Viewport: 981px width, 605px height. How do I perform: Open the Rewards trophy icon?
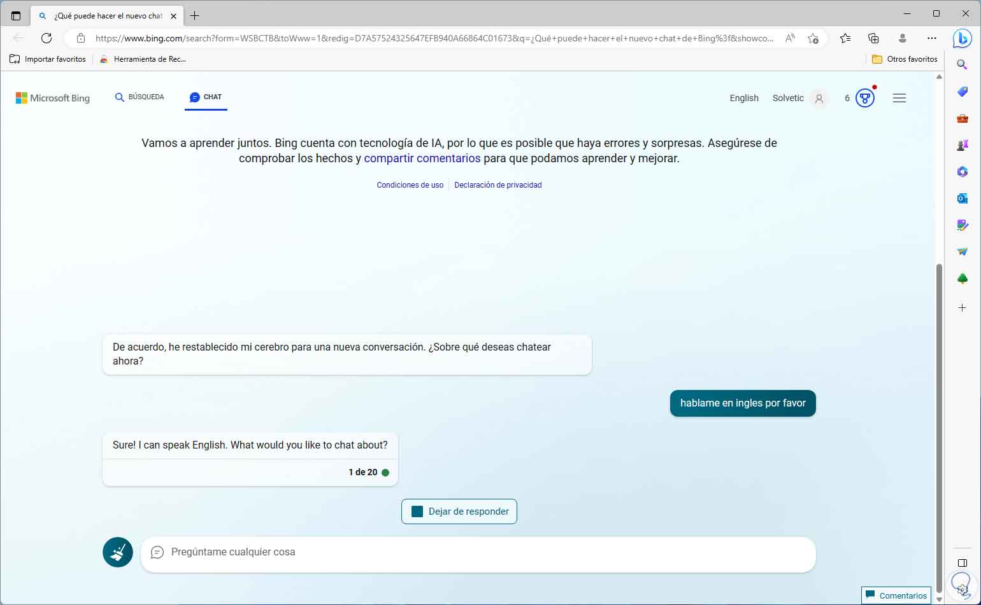pyautogui.click(x=864, y=98)
